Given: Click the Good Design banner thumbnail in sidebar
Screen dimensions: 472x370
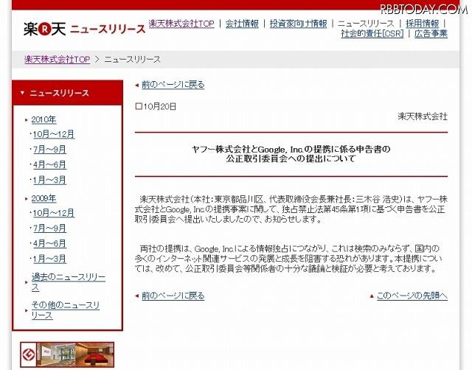Looking at the screenshot, I should [x=67, y=355].
